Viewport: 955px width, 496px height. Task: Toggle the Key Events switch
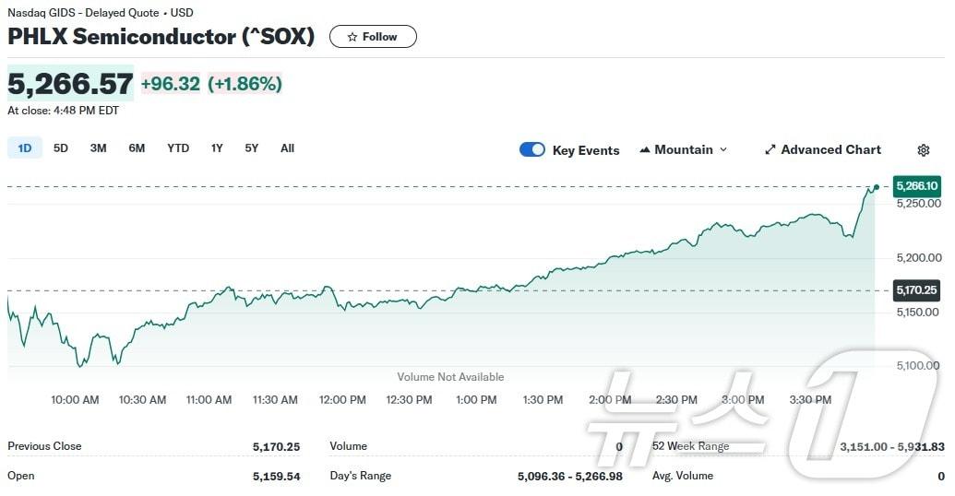click(532, 149)
